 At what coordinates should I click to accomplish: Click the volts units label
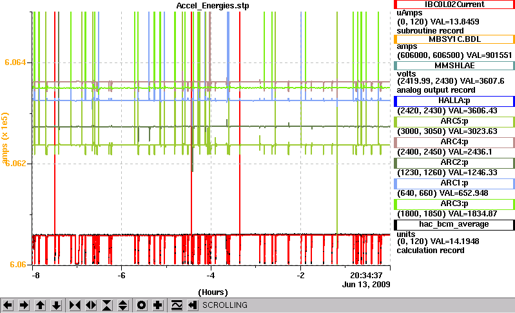pyautogui.click(x=406, y=74)
